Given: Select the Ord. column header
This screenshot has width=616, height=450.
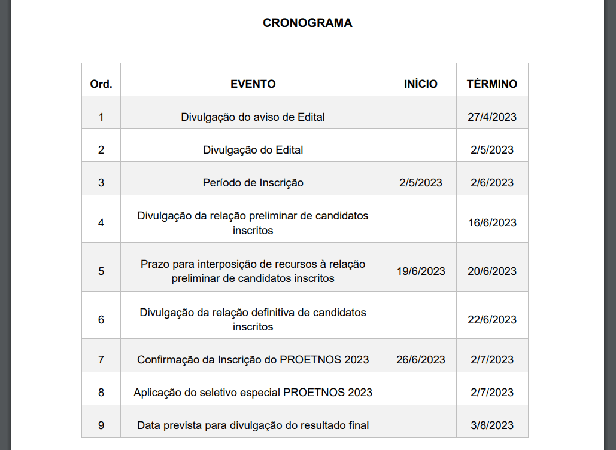Looking at the screenshot, I should 101,84.
